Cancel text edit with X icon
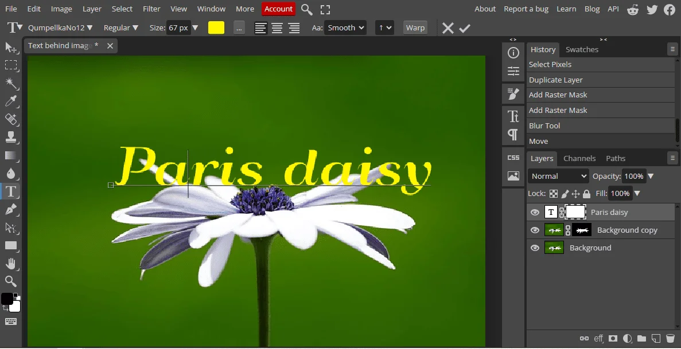The height and width of the screenshot is (349, 681). pyautogui.click(x=448, y=28)
